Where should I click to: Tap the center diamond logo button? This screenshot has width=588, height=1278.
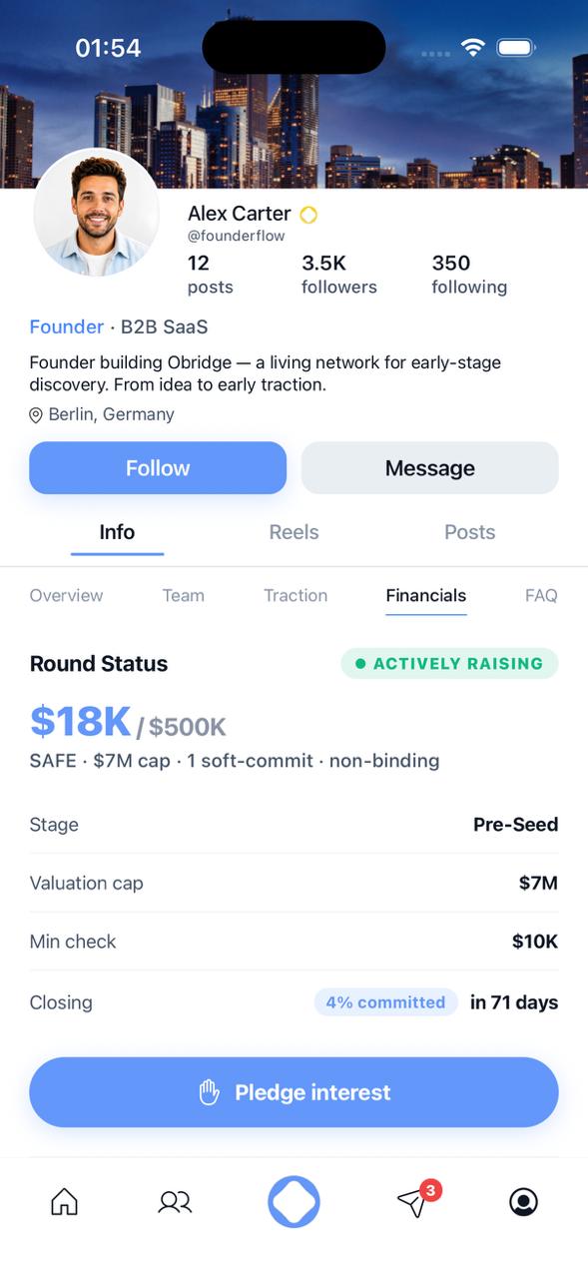294,1201
